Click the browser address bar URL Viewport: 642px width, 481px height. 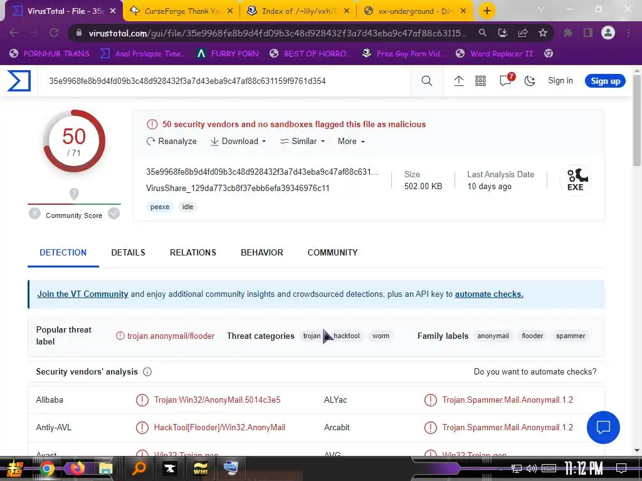276,33
